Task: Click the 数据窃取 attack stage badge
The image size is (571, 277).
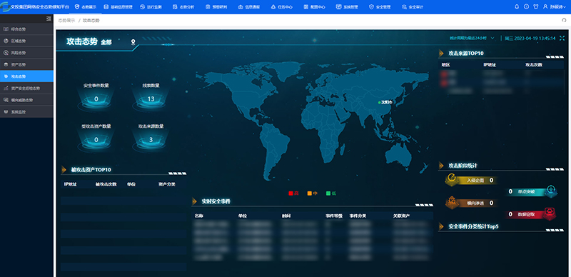Action: pos(531,214)
